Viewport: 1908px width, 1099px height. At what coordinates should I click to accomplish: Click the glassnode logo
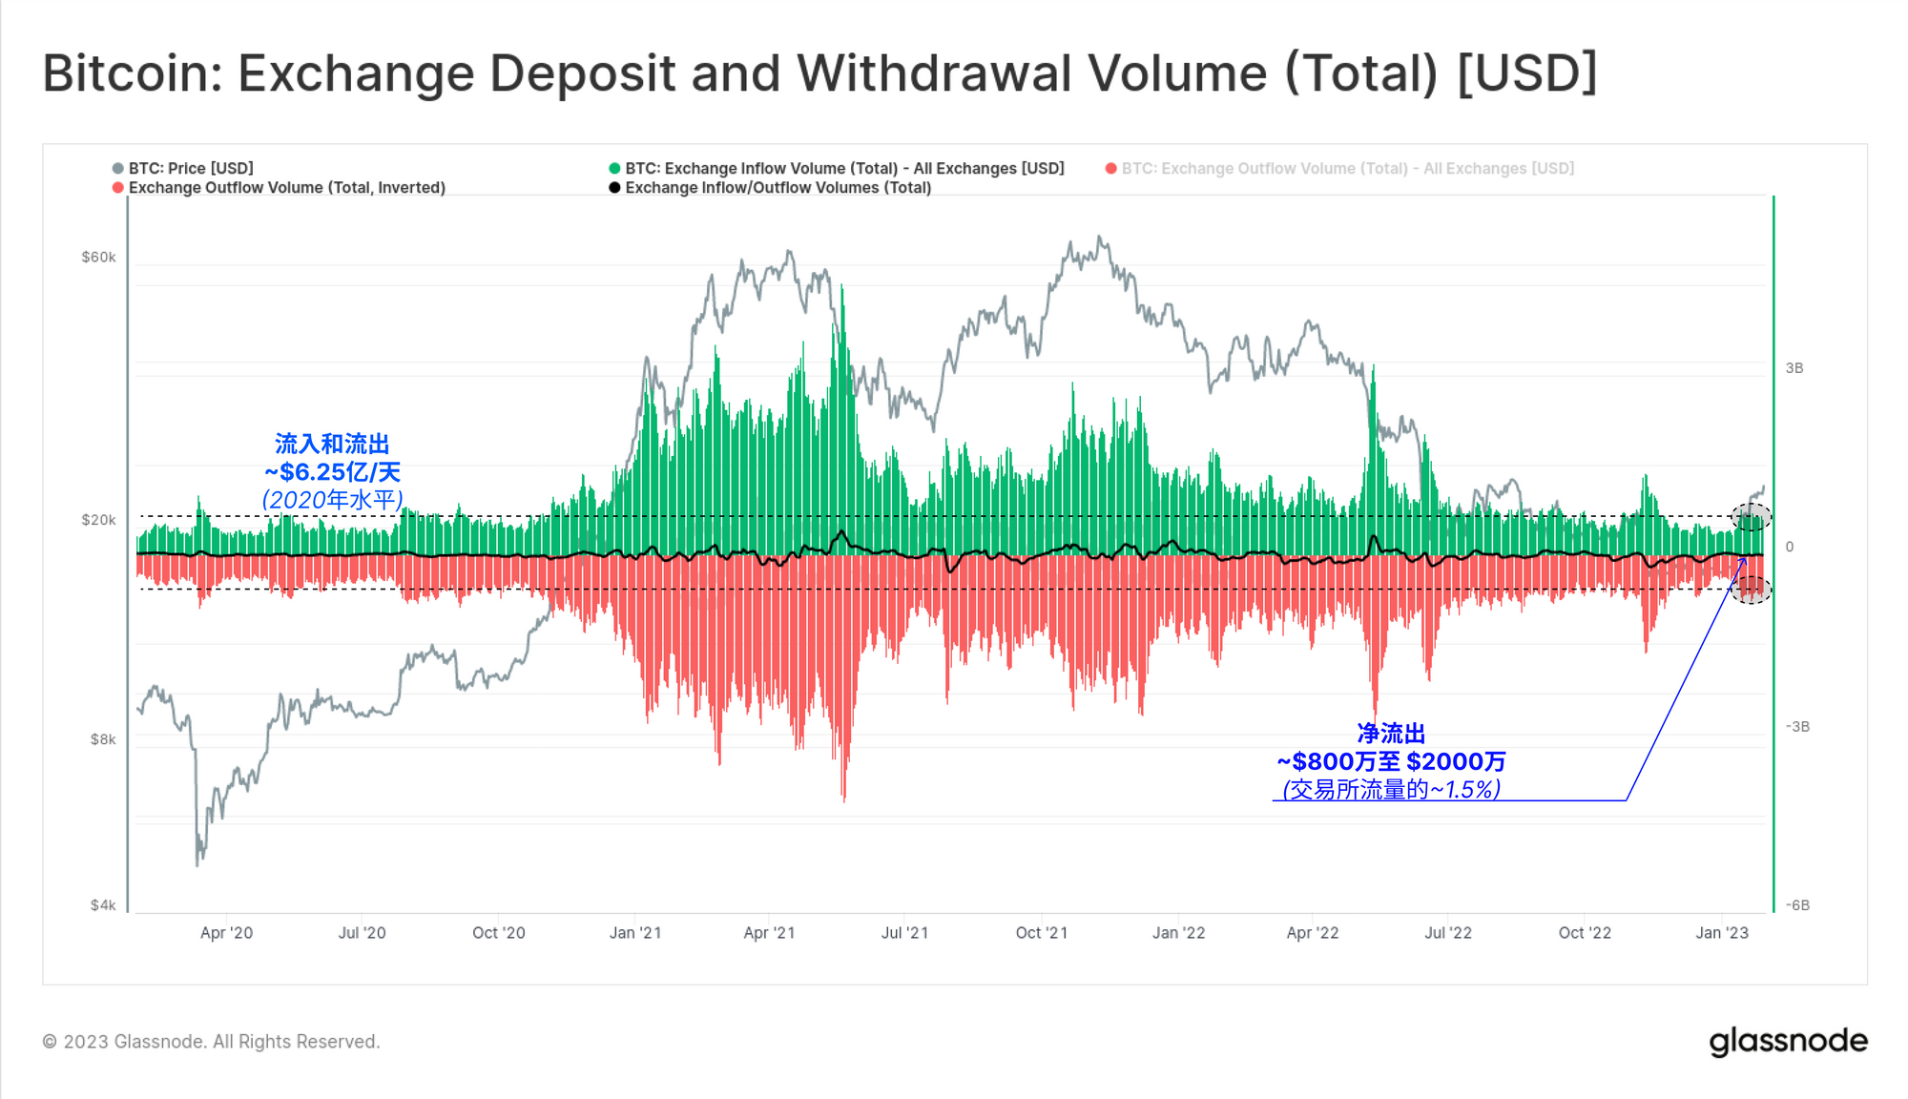point(1788,1041)
